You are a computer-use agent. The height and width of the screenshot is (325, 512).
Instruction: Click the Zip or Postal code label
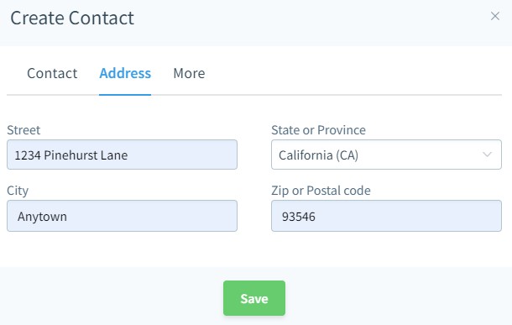[321, 191]
